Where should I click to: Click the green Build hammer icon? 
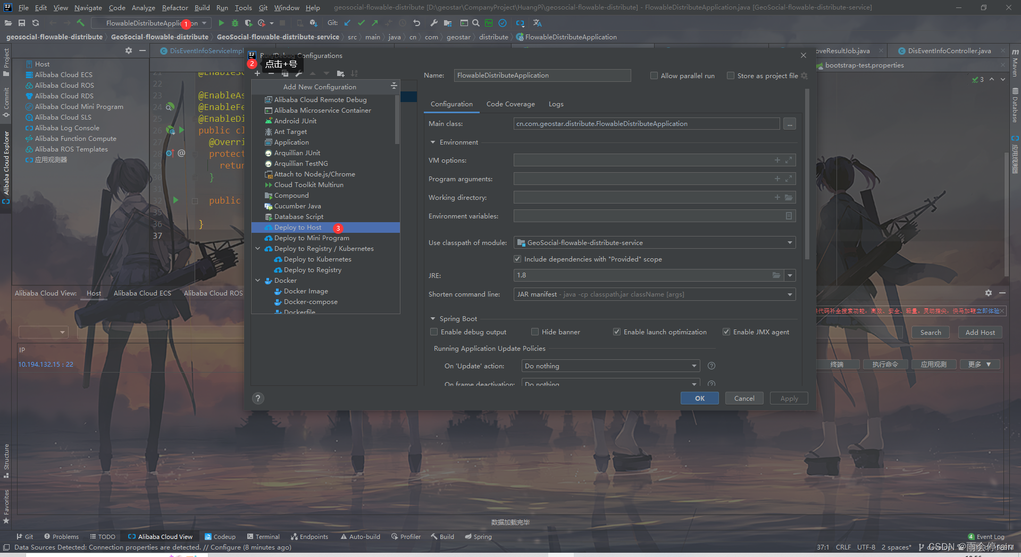click(x=81, y=23)
